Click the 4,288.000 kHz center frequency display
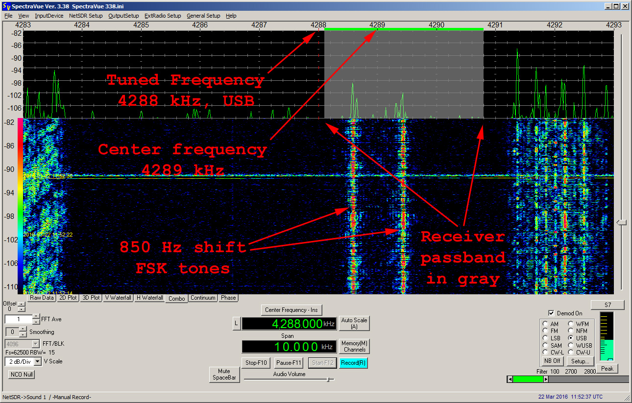 point(289,324)
